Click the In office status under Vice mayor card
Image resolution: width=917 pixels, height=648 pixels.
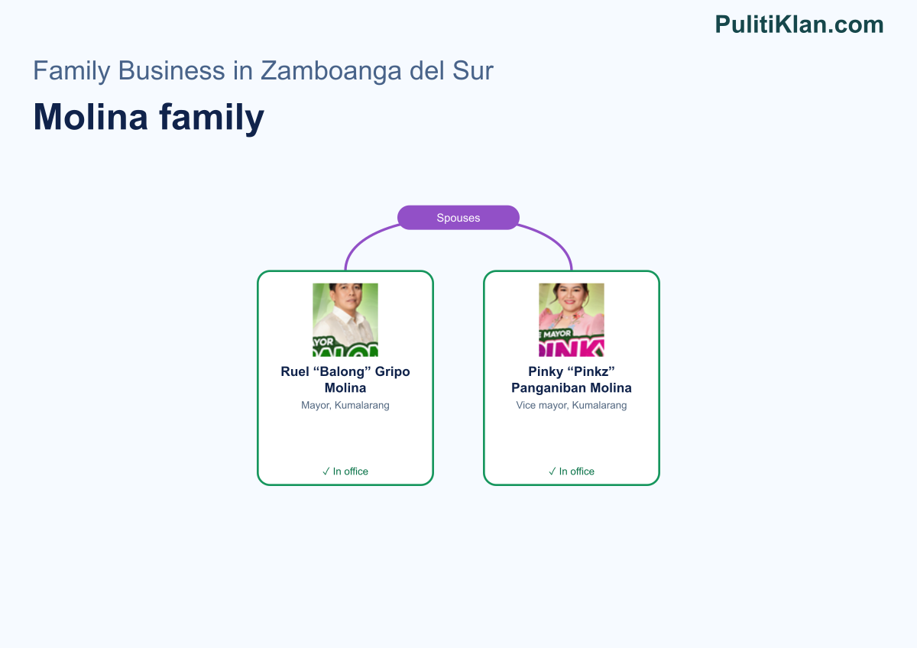[x=572, y=471]
